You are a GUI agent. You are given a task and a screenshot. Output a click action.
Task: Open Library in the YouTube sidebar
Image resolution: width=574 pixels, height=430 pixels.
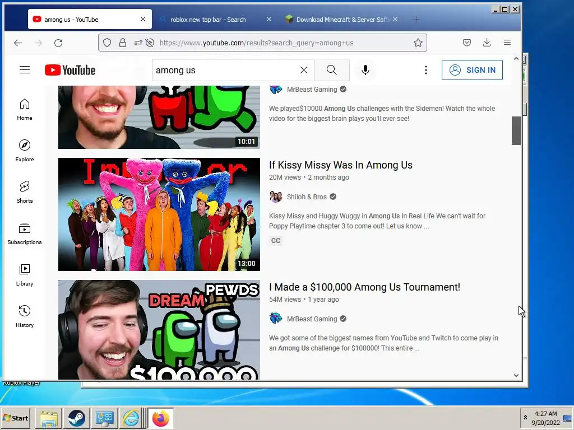[x=25, y=275]
